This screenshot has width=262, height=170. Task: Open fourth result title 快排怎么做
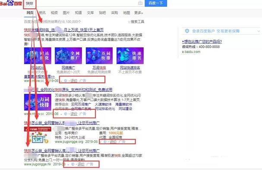coord(62,151)
